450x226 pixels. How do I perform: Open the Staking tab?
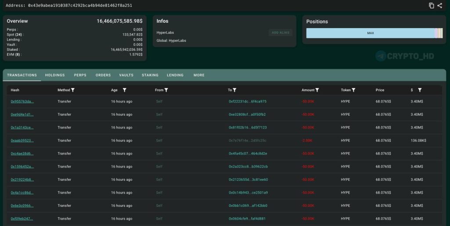pos(150,75)
